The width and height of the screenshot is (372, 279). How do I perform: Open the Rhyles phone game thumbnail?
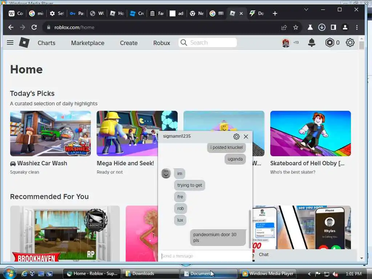click(302, 227)
